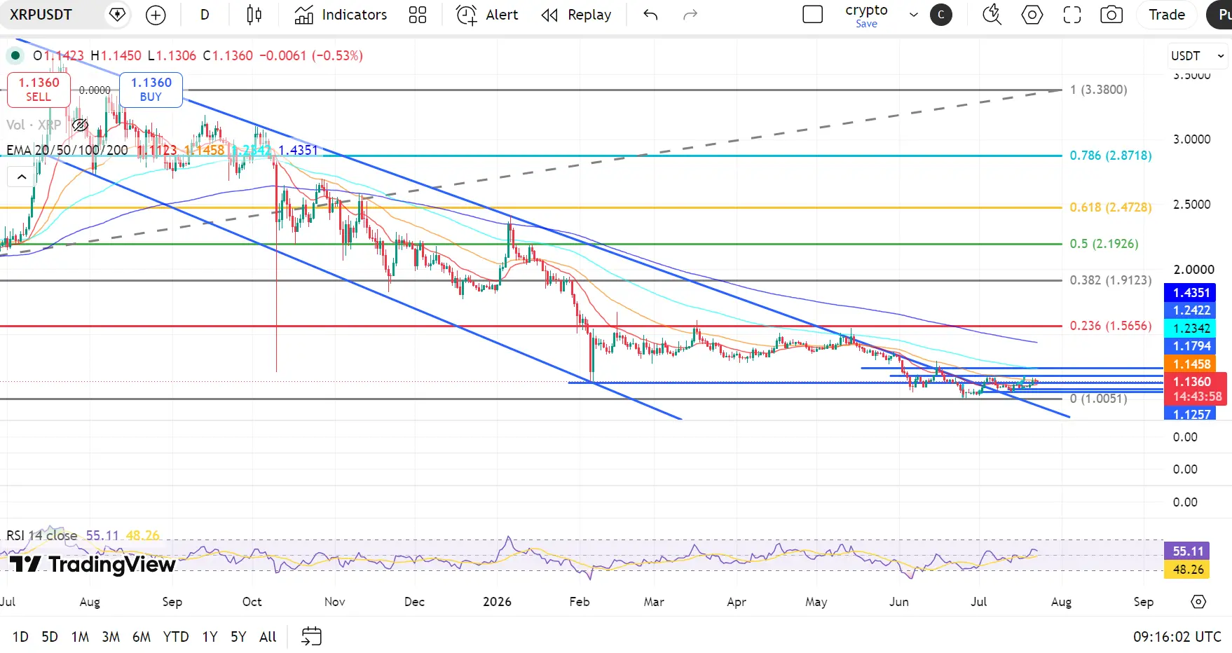Open the Trade panel
The height and width of the screenshot is (653, 1232).
coord(1167,15)
